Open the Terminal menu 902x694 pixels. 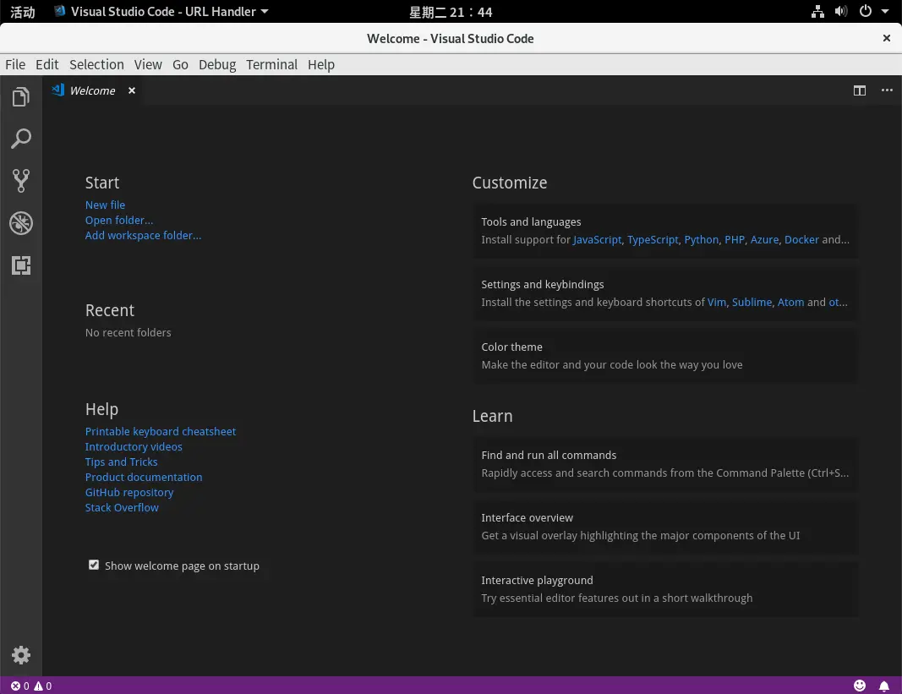pos(271,64)
